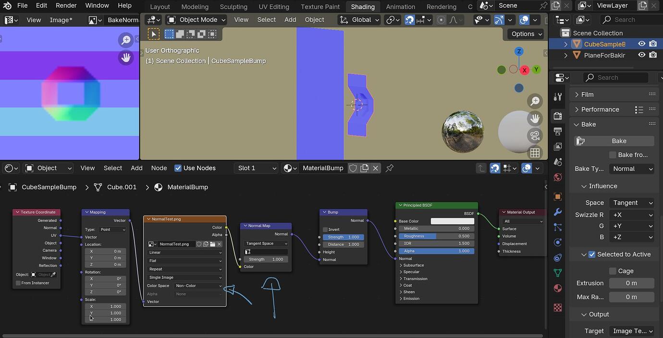Hide CubeSampleBump with its eye icon

coord(641,44)
